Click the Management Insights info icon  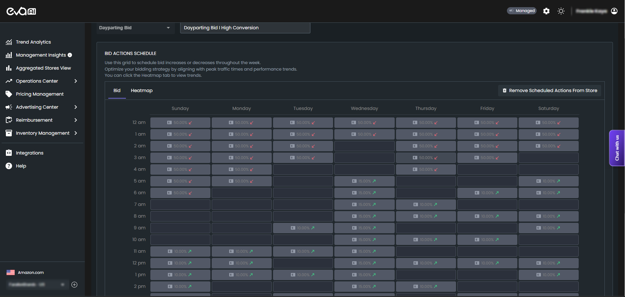point(70,55)
